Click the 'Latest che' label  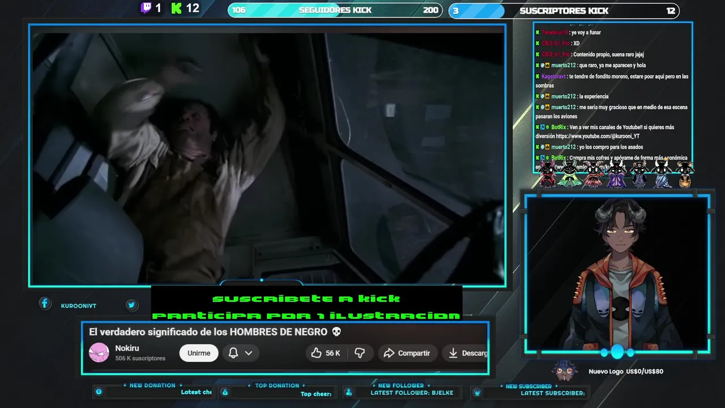click(x=196, y=392)
